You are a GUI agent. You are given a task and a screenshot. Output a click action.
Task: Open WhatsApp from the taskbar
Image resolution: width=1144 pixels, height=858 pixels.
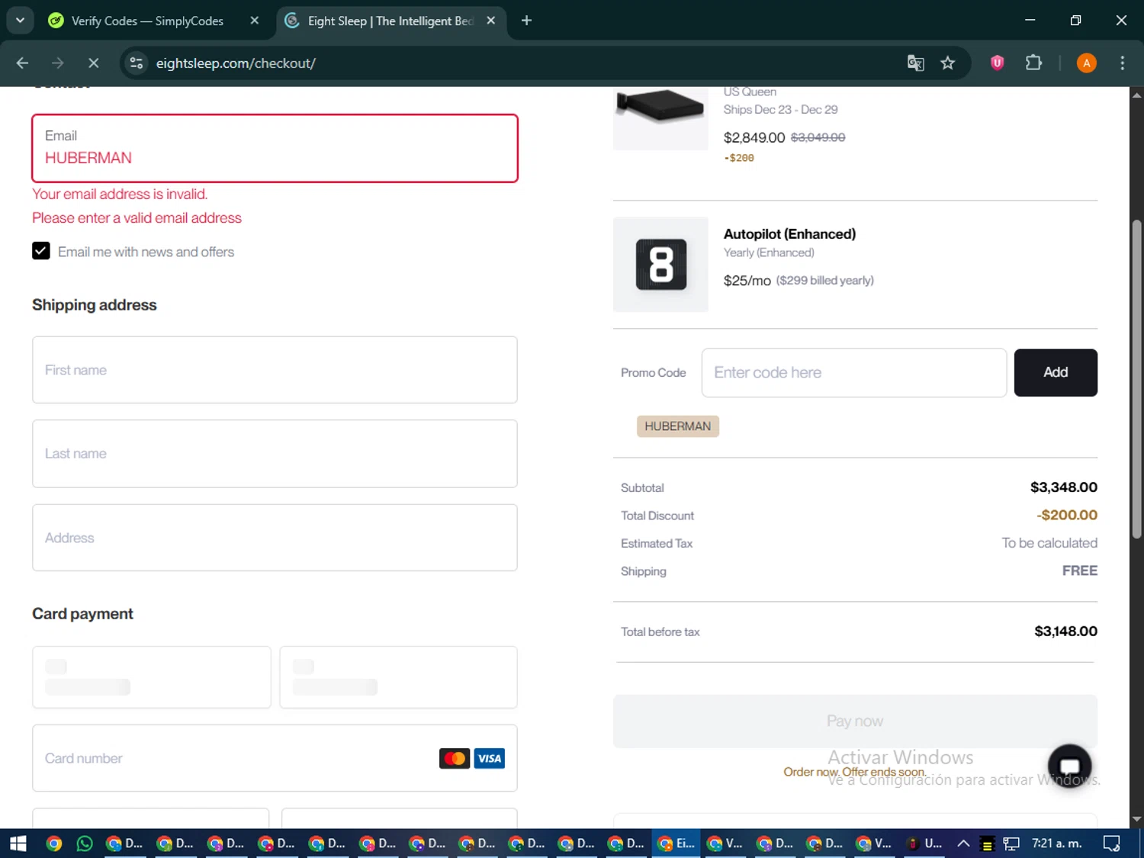[x=85, y=844]
